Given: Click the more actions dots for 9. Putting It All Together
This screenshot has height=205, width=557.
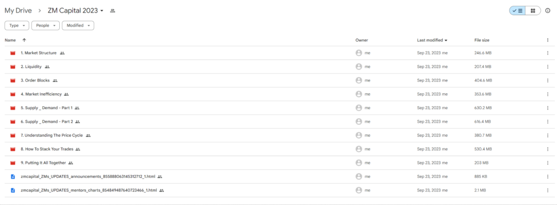Looking at the screenshot, I should point(547,163).
